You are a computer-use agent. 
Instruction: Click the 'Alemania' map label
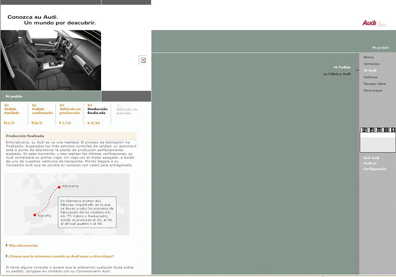[70, 186]
